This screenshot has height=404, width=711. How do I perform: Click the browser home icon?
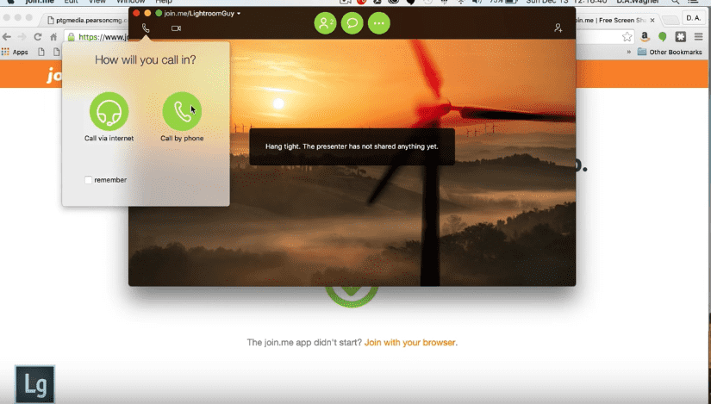point(53,37)
